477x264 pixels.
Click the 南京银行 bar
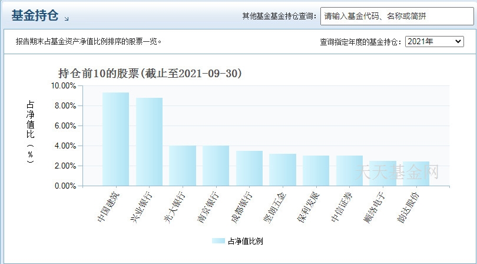point(216,166)
